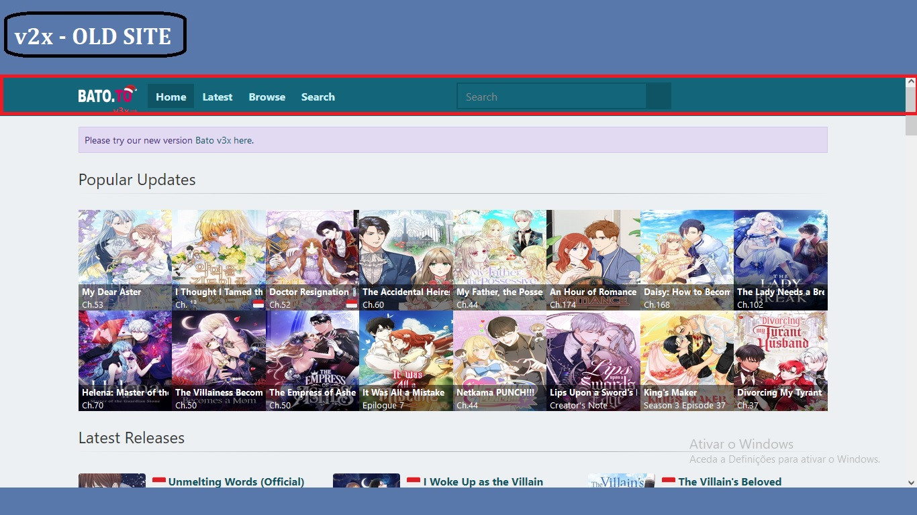Open the Browse nav item
This screenshot has width=917, height=515.
pos(267,97)
